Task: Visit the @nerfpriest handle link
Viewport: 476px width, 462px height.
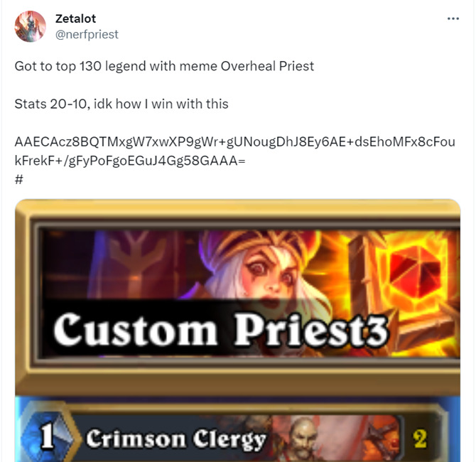Action: [87, 34]
